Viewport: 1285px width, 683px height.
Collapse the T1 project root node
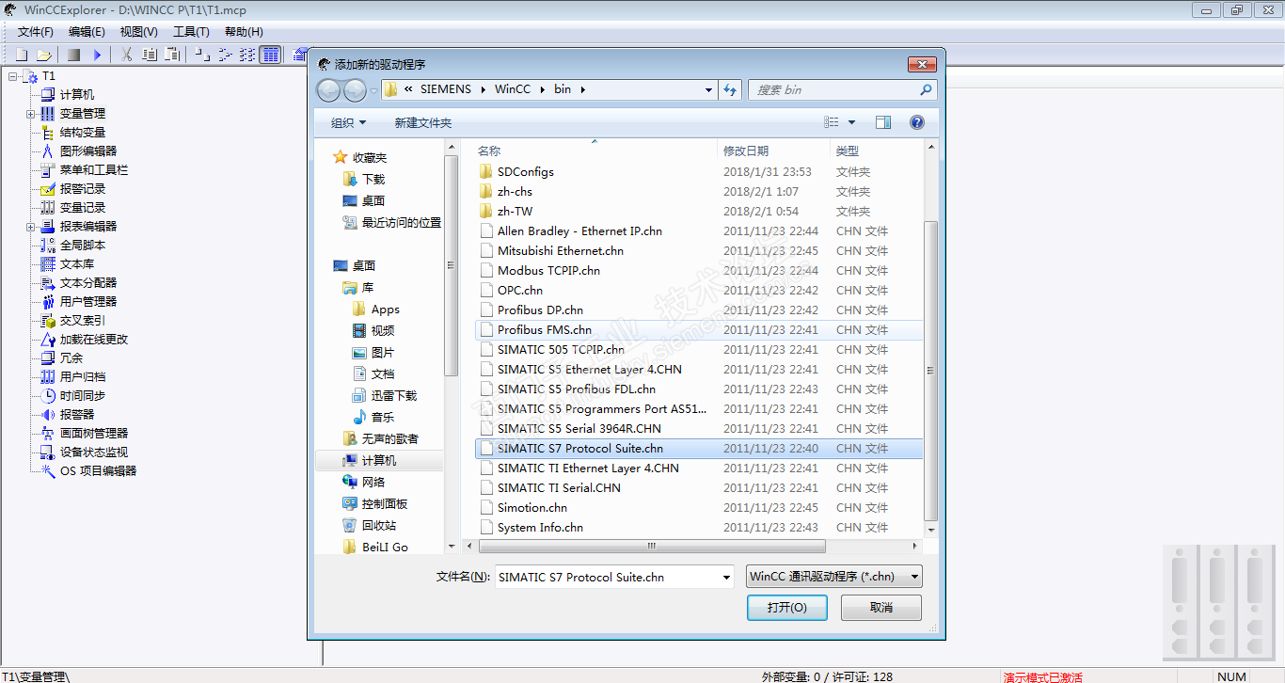[12, 75]
